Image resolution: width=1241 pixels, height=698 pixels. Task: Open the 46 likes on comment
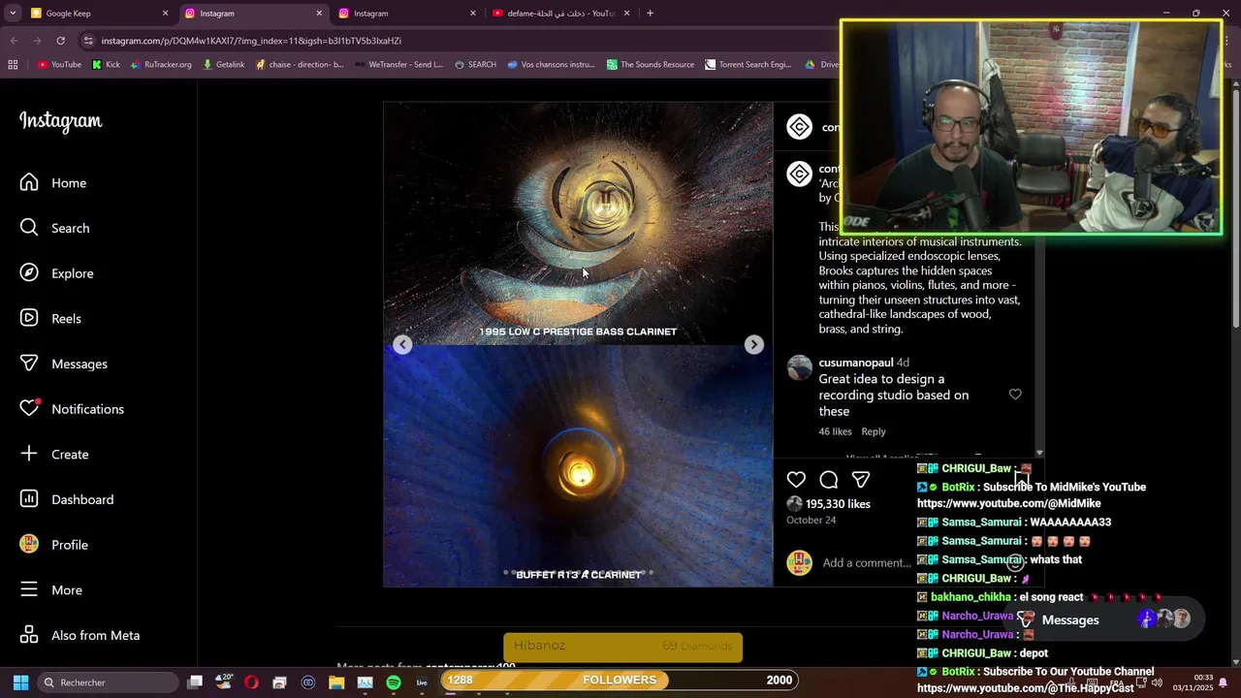(835, 431)
